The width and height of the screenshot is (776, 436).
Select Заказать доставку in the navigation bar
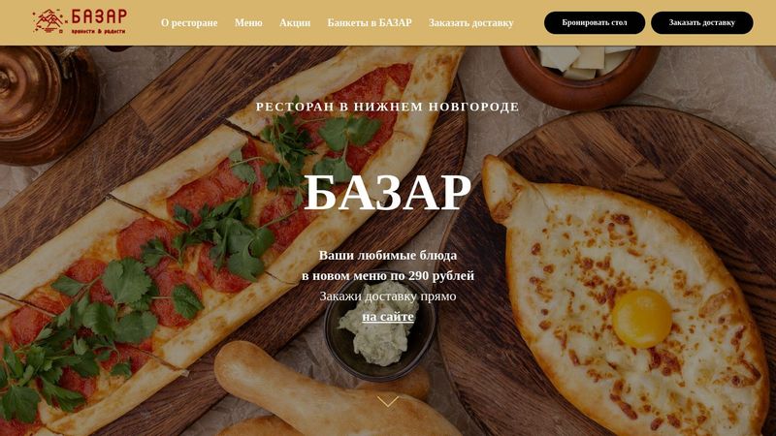(471, 22)
